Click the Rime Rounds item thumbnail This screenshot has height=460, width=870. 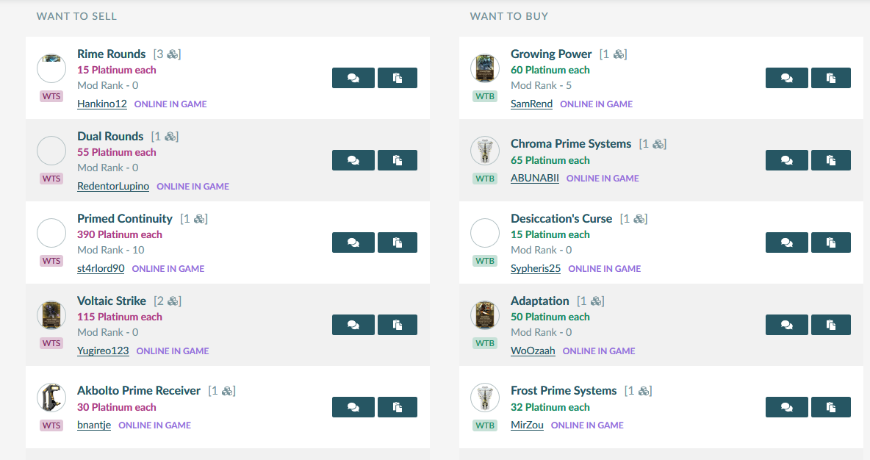51,68
